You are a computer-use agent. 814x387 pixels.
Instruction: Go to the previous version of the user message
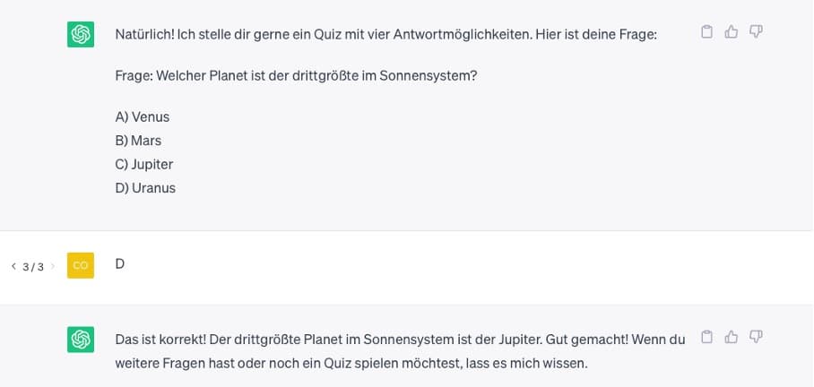14,267
